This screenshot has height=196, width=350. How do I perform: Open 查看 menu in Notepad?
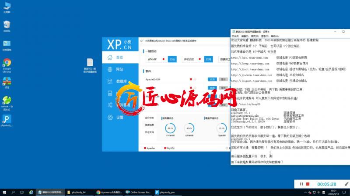(265, 36)
